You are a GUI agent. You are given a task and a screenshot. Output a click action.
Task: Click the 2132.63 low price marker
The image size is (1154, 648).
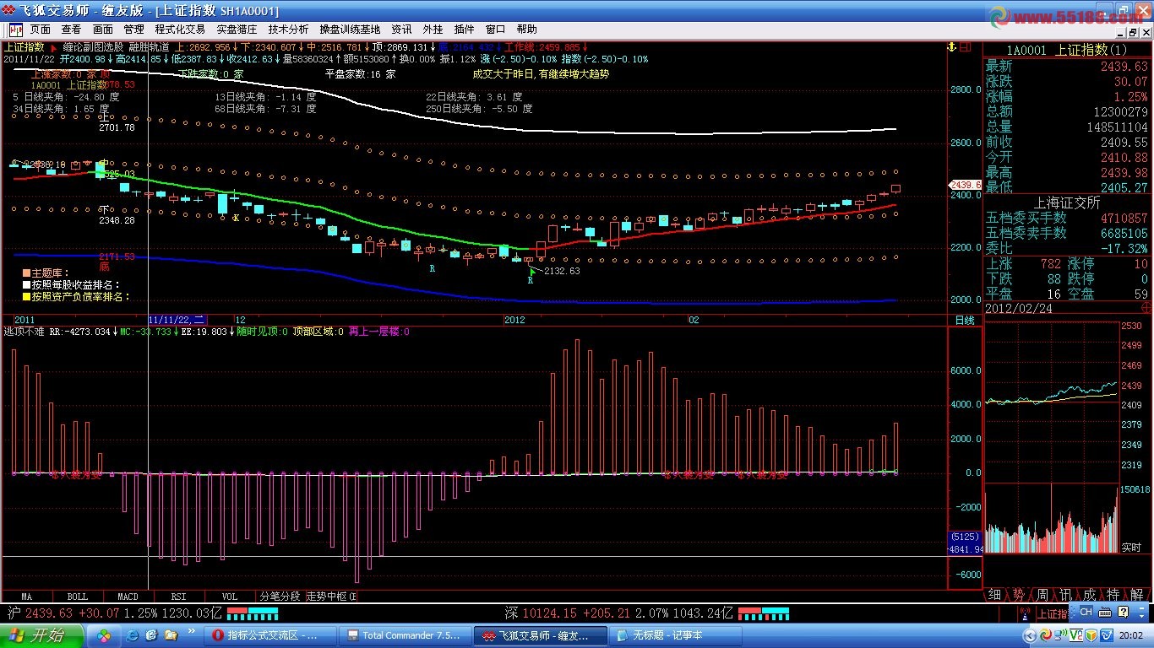(562, 271)
